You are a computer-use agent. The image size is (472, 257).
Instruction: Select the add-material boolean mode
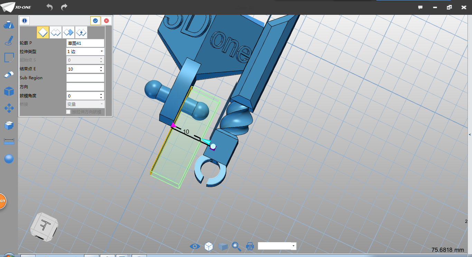pos(56,32)
